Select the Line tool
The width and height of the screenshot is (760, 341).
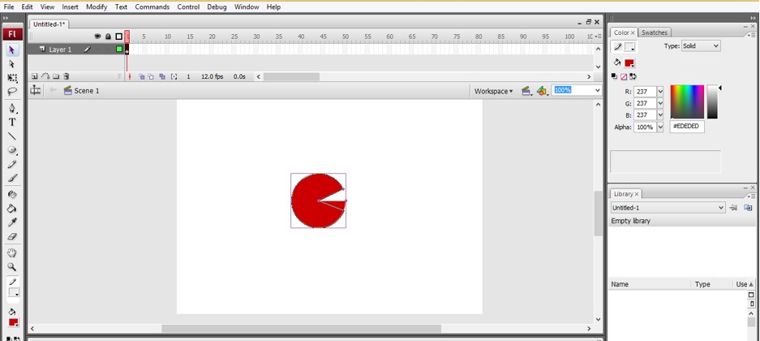coord(12,136)
